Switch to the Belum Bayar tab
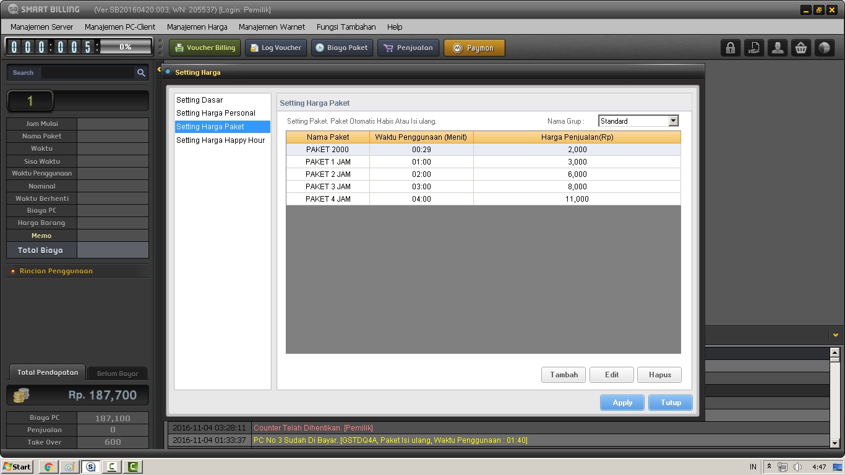The width and height of the screenshot is (845, 475). [118, 374]
